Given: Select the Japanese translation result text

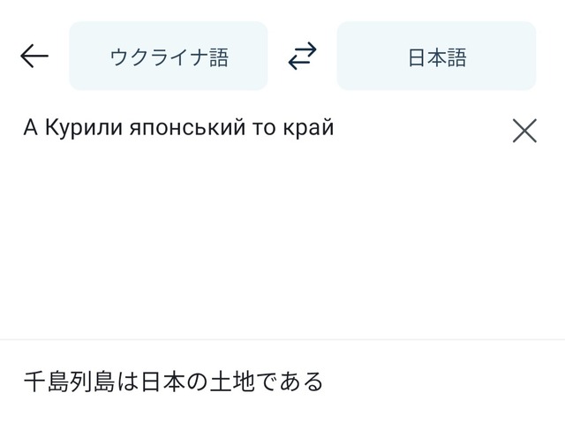Looking at the screenshot, I should click(x=173, y=381).
